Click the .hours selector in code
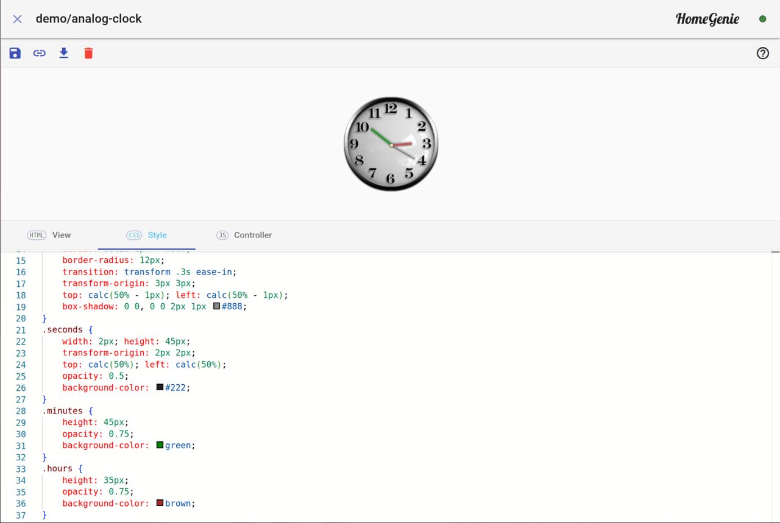The height and width of the screenshot is (523, 780). 57,469
